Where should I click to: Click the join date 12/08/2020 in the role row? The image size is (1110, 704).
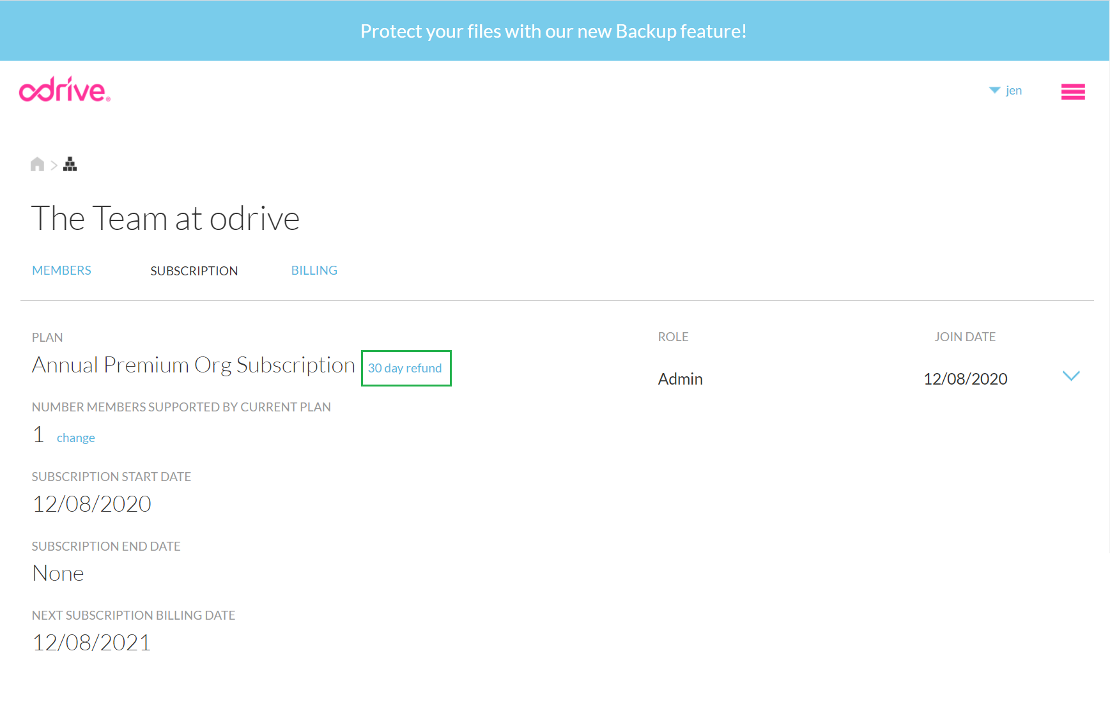click(x=965, y=379)
